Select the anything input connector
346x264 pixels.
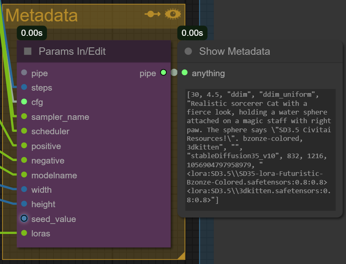pos(185,72)
